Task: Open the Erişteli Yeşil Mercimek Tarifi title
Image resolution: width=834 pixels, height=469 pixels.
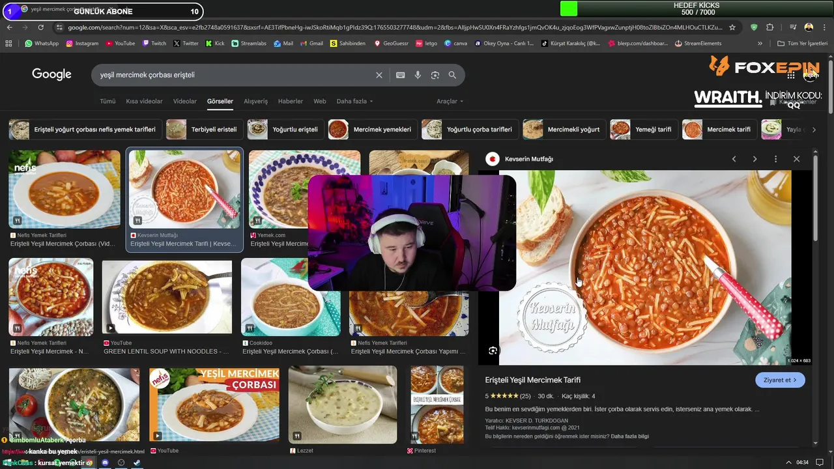Action: [533, 380]
